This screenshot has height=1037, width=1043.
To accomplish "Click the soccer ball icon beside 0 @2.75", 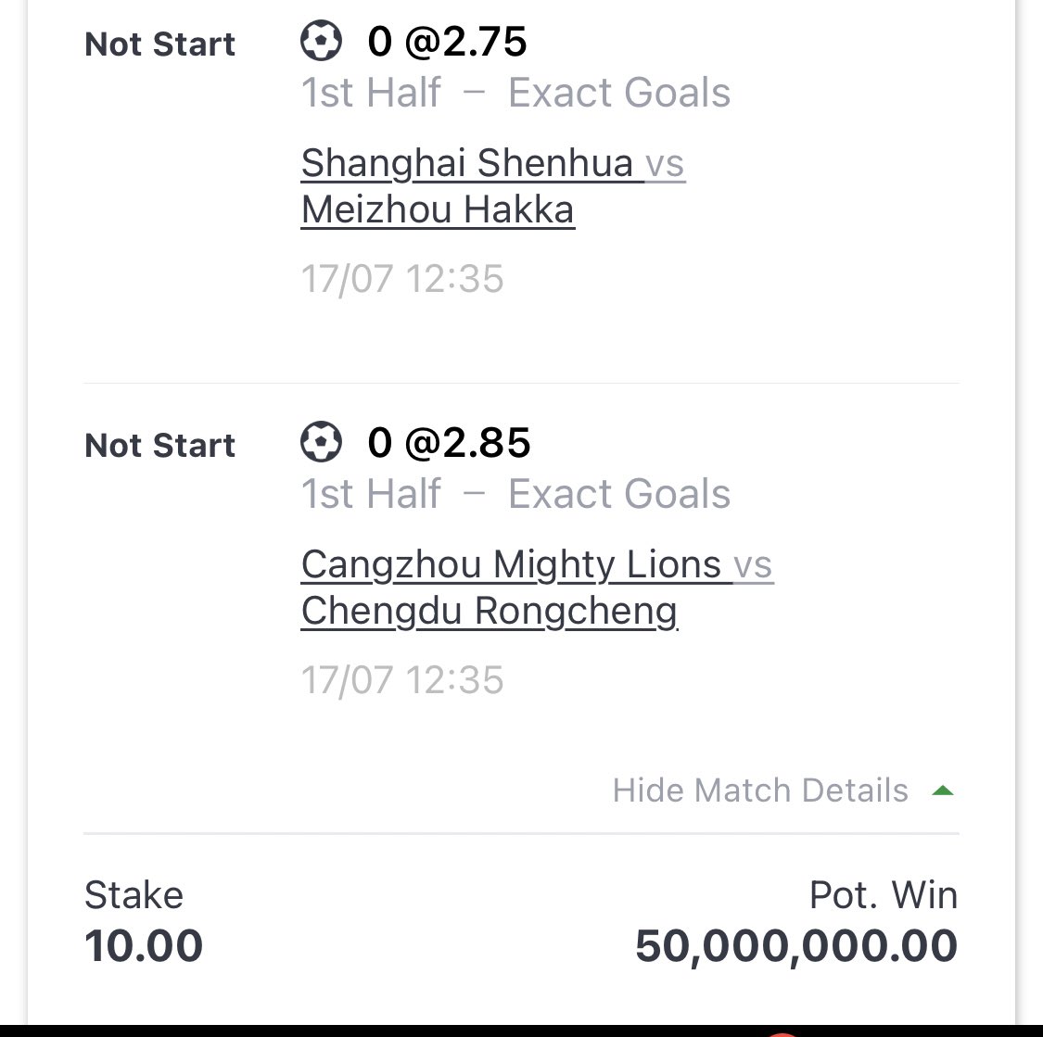I will (x=322, y=41).
